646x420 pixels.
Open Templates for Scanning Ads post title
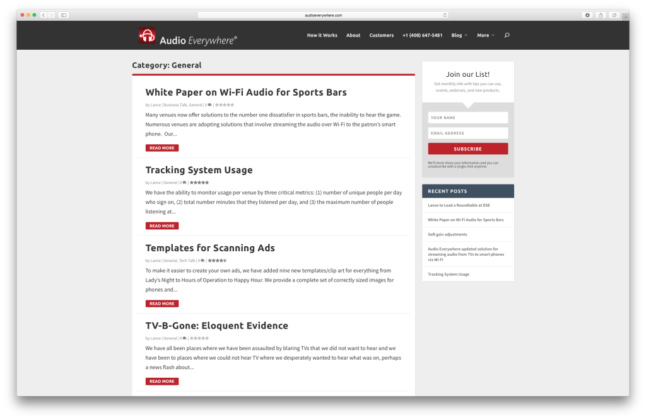pyautogui.click(x=210, y=247)
